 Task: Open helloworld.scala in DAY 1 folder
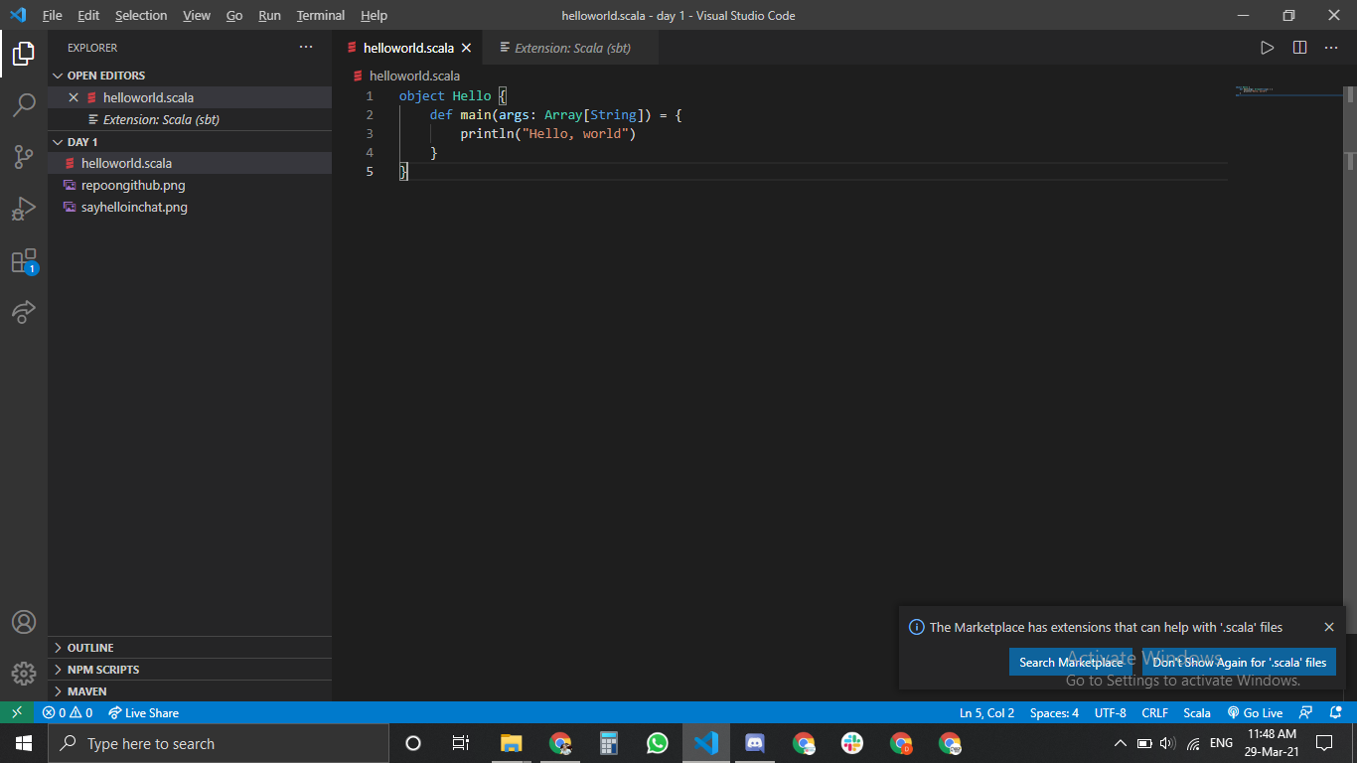pyautogui.click(x=190, y=163)
